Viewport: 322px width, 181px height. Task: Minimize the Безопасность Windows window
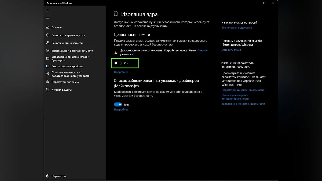[x=255, y=3]
